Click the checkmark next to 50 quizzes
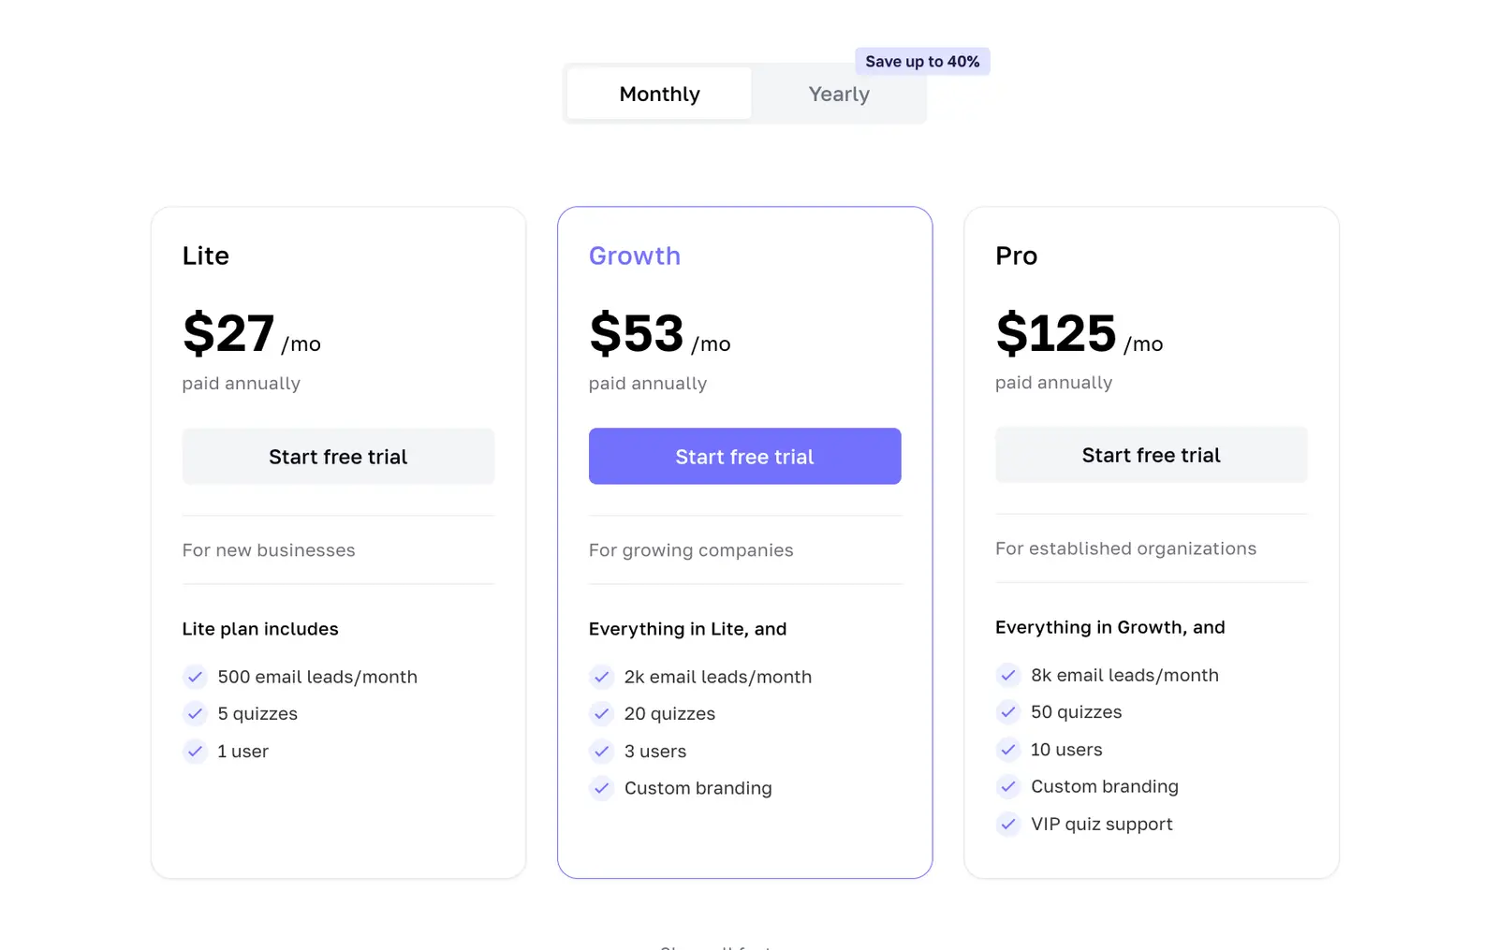Screen dimensions: 1498x950 click(x=1007, y=712)
